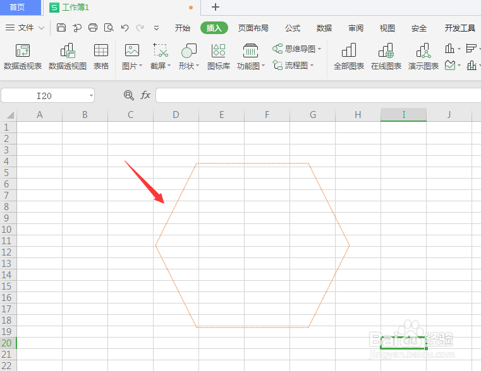This screenshot has height=371, width=481.
Task: Click the Print icon
Action: point(93,28)
